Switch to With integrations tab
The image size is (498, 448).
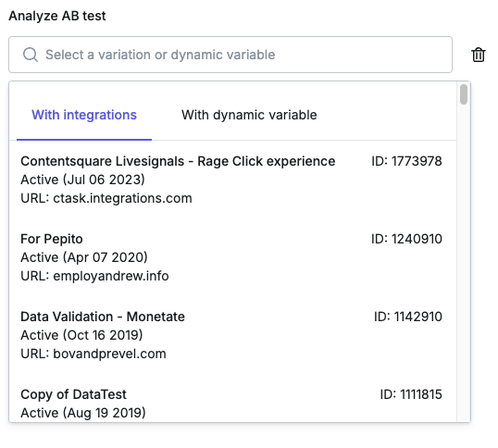84,115
